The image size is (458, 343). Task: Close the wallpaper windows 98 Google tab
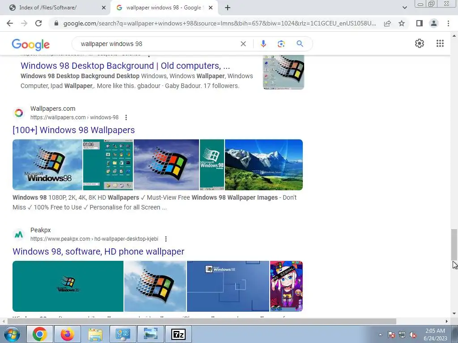[211, 8]
